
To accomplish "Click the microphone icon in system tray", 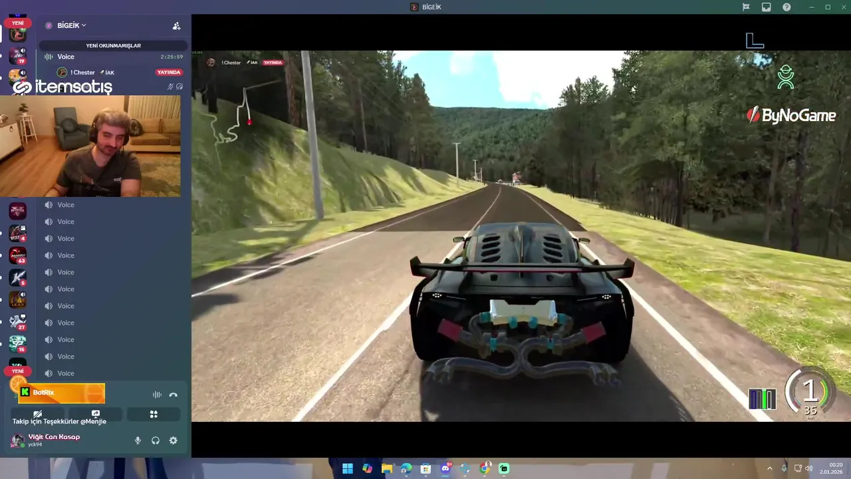I will (784, 468).
